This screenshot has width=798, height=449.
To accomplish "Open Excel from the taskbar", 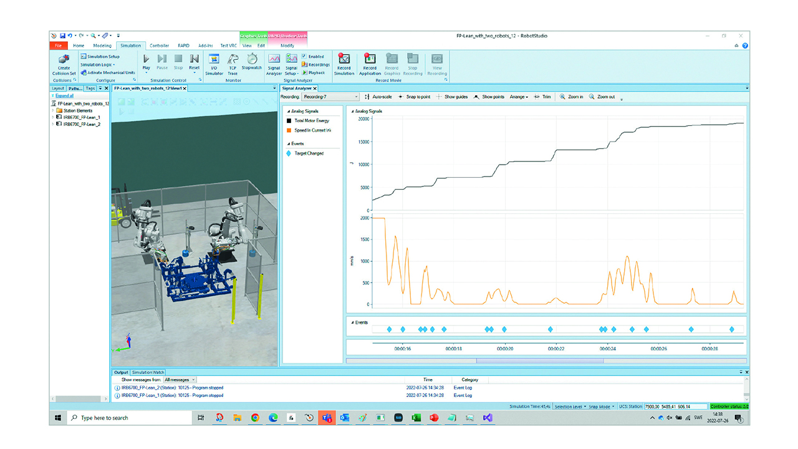I will [416, 418].
